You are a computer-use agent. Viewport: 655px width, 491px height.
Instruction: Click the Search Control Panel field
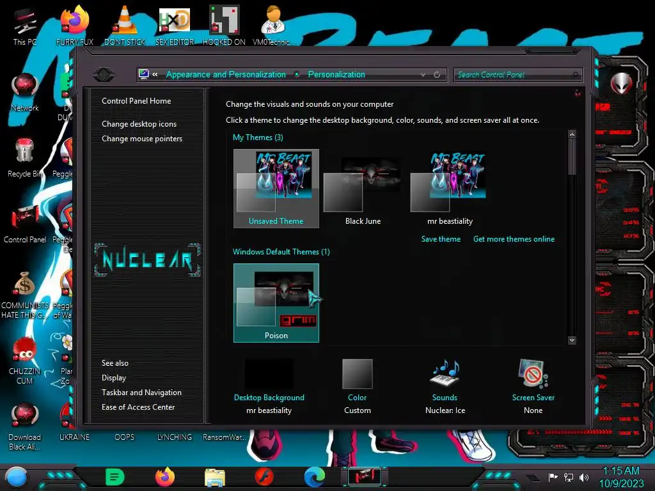[x=517, y=75]
